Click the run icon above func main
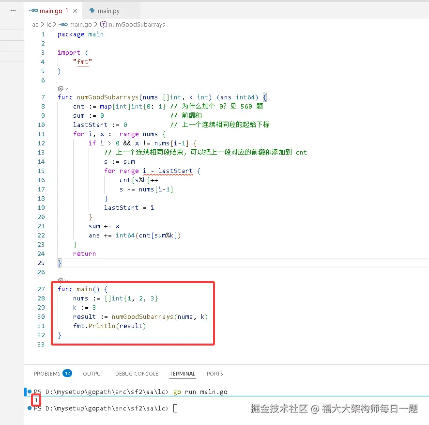Screen dimensions: 429x425 click(x=60, y=280)
